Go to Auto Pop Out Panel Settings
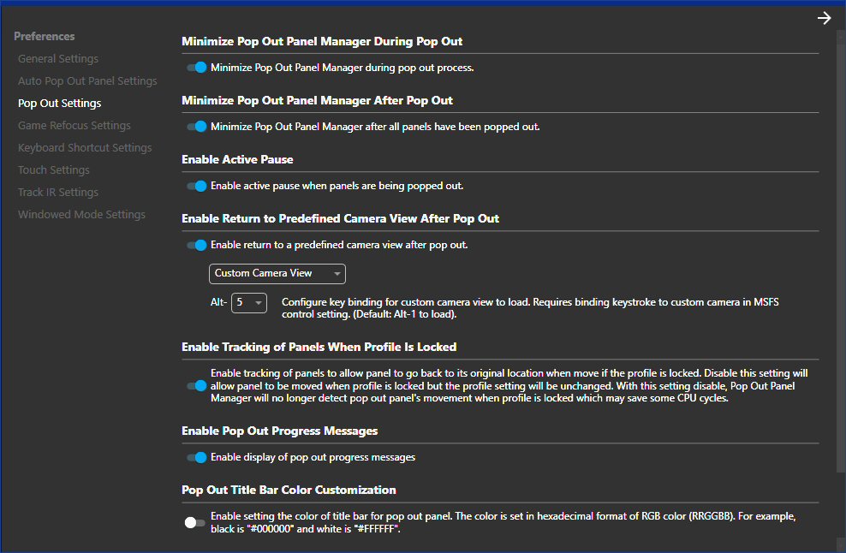The width and height of the screenshot is (846, 553). (87, 81)
